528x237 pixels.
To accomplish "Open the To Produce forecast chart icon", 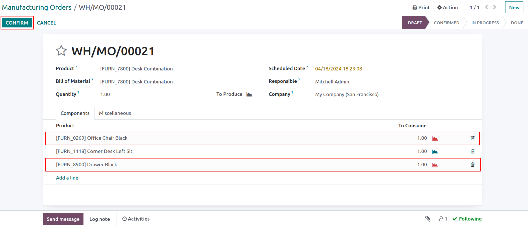I will (249, 94).
